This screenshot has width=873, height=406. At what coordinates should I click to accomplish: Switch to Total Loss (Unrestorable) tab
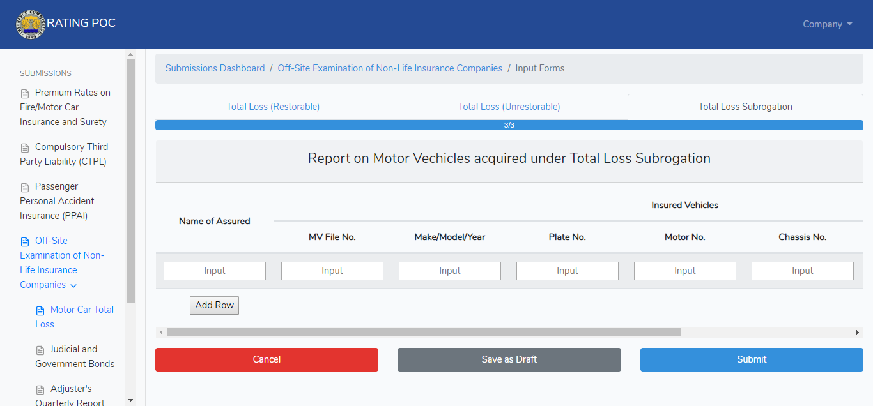coord(509,107)
